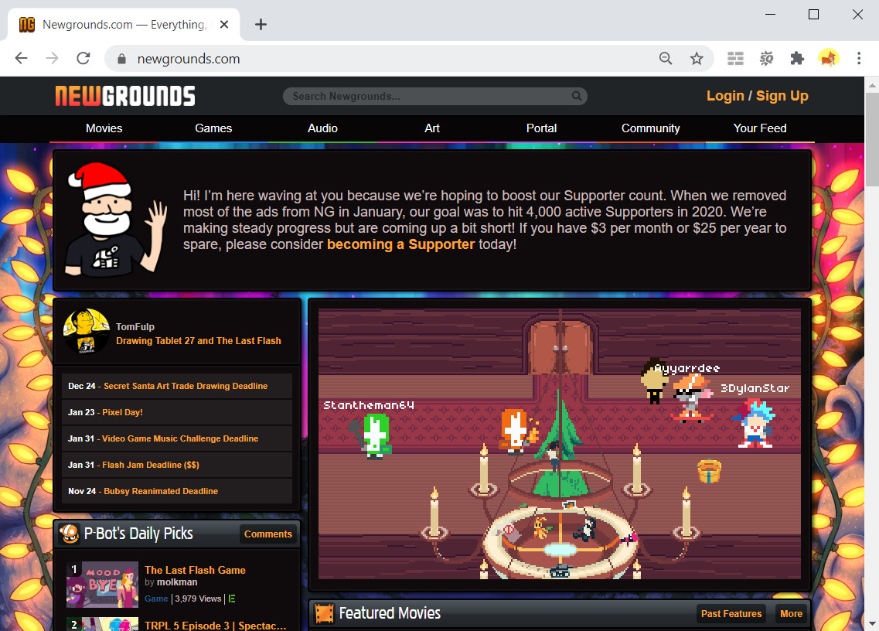
Task: Reload the Newgrounds page
Action: click(x=83, y=58)
